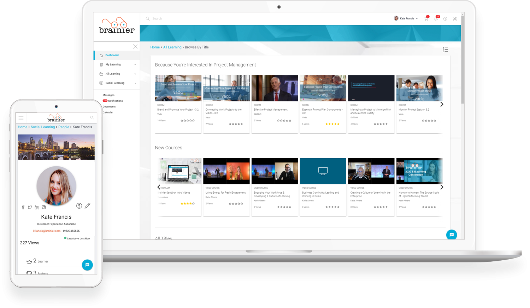
Task: Open Managing a Project to Minimize Risk title
Action: tap(371, 111)
